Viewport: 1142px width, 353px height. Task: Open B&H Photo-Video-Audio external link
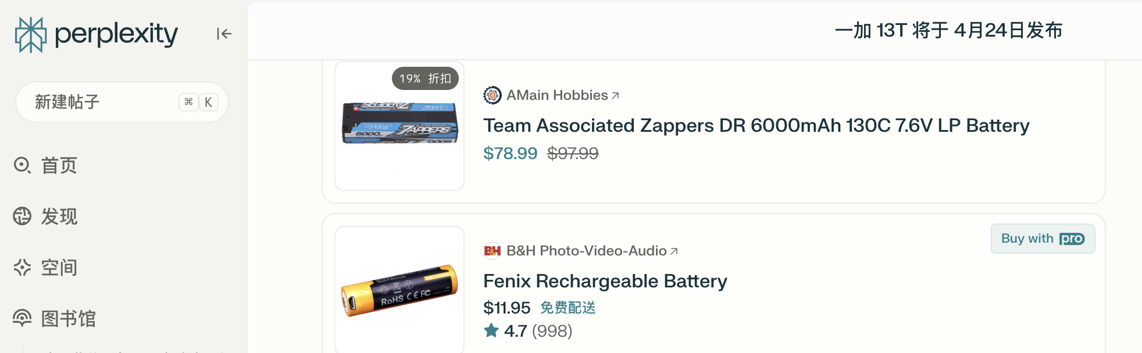pyautogui.click(x=592, y=251)
